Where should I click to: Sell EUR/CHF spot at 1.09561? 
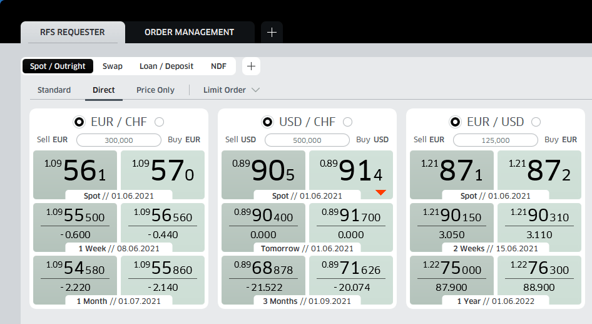(74, 171)
